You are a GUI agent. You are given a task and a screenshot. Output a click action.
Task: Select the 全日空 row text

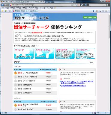tap(27, 89)
